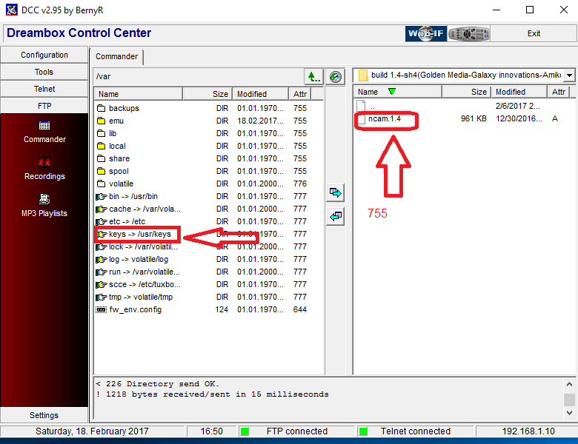This screenshot has width=578, height=444.
Task: Open the Settings section
Action: click(x=44, y=415)
